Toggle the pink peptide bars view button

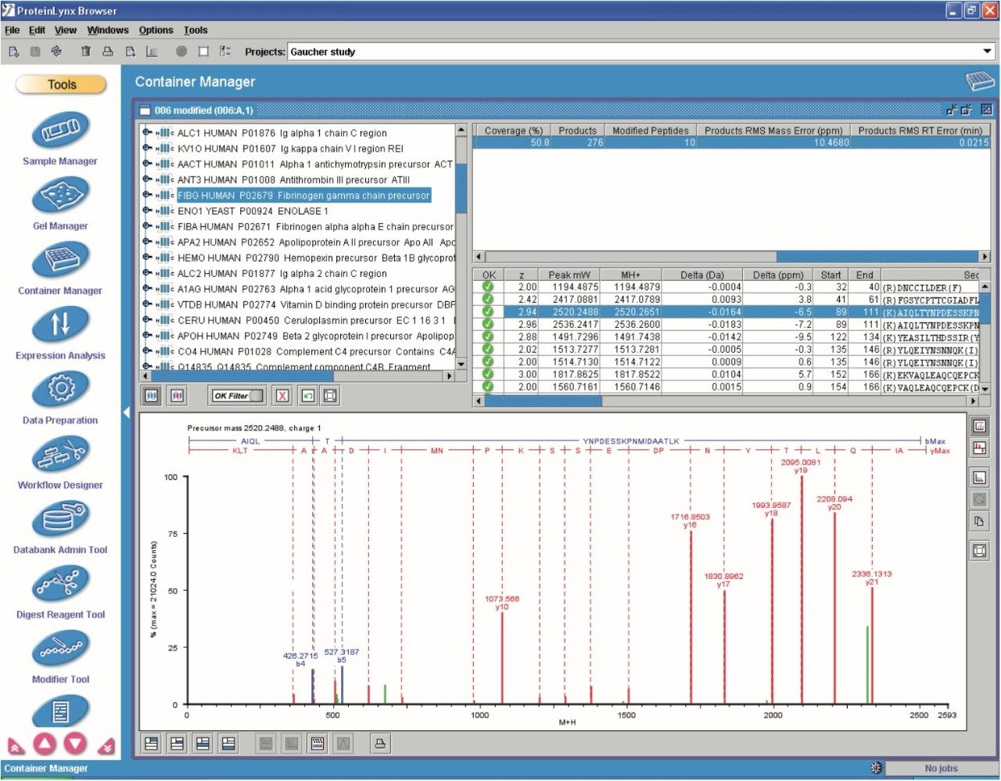point(178,396)
